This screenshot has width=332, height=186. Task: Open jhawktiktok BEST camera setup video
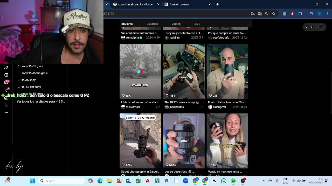click(x=184, y=72)
